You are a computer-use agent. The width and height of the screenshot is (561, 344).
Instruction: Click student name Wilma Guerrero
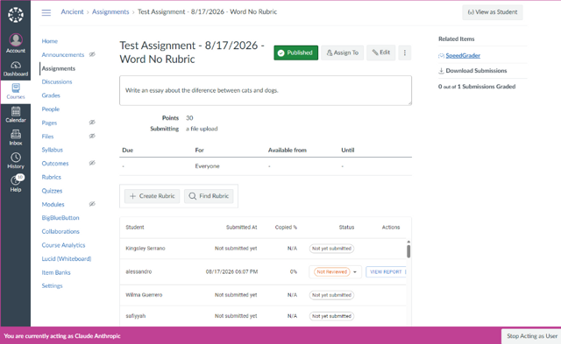tap(144, 295)
